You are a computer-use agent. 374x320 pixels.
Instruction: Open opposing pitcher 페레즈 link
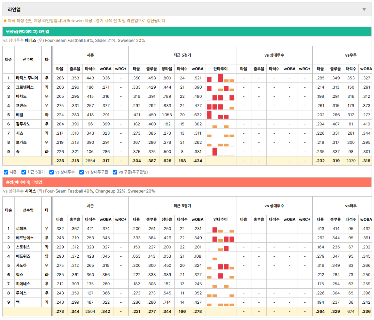click(30, 41)
